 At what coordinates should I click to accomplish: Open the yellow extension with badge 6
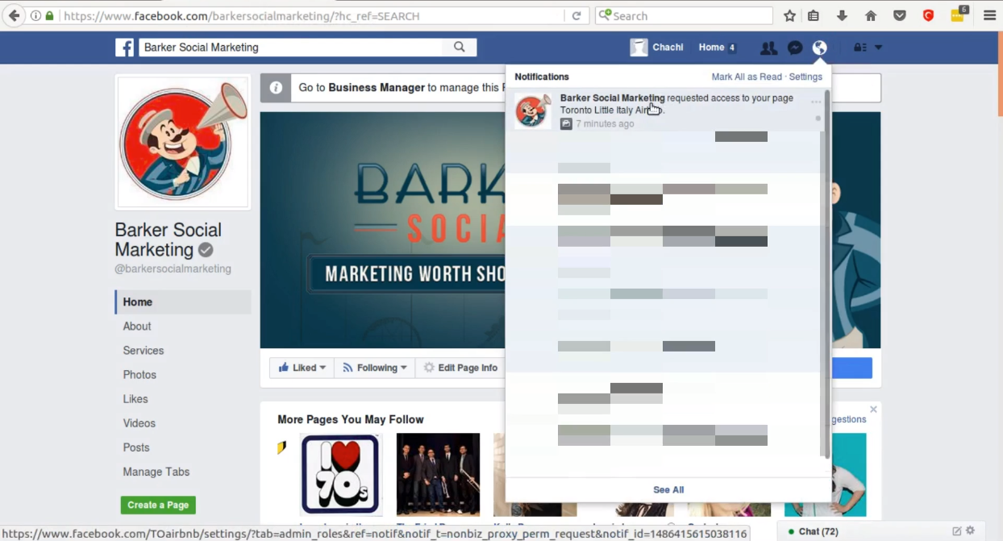point(958,15)
